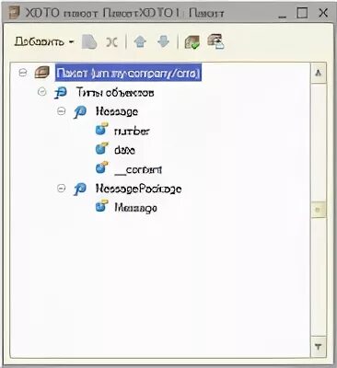Click the property icon beside date
This screenshot has height=368, width=337.
pyautogui.click(x=102, y=148)
